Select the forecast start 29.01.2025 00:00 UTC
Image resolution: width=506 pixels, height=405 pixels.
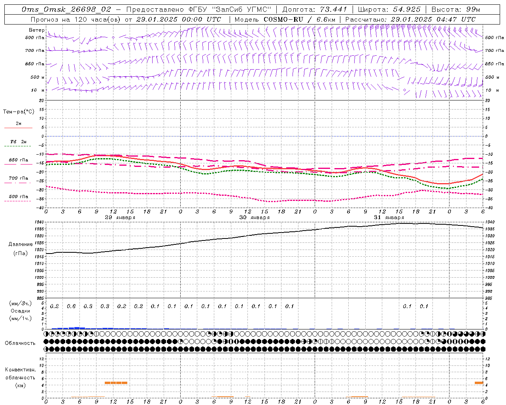(179, 19)
